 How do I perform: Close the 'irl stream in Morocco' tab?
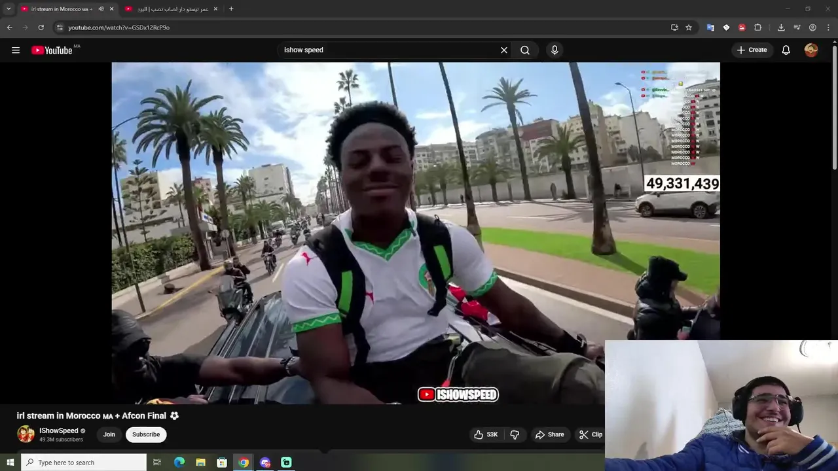tap(112, 9)
